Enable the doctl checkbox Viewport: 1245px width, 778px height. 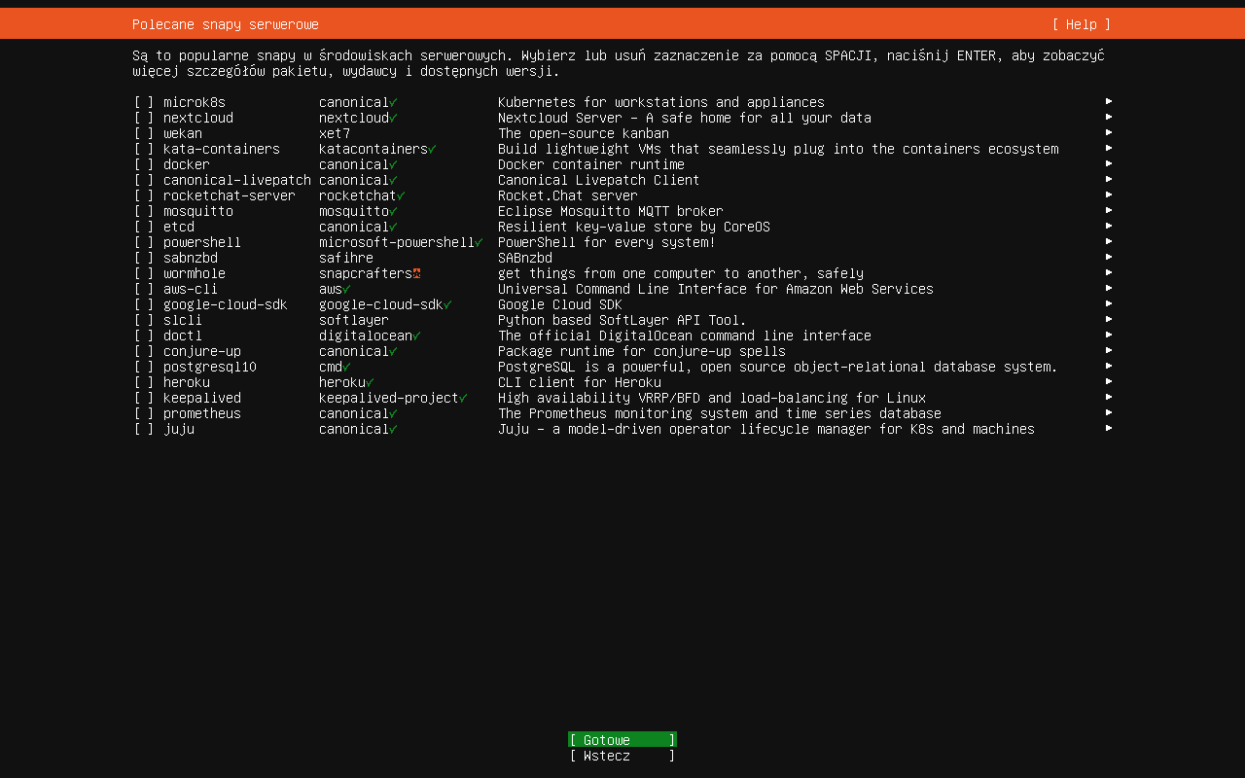pos(144,336)
